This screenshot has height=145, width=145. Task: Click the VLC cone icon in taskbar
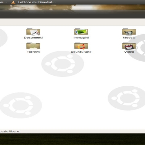click(x=13, y=2)
